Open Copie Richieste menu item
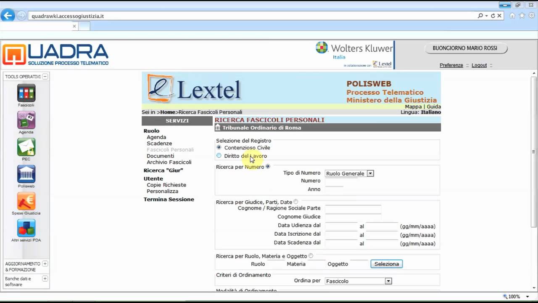Image resolution: width=538 pixels, height=303 pixels. click(166, 185)
